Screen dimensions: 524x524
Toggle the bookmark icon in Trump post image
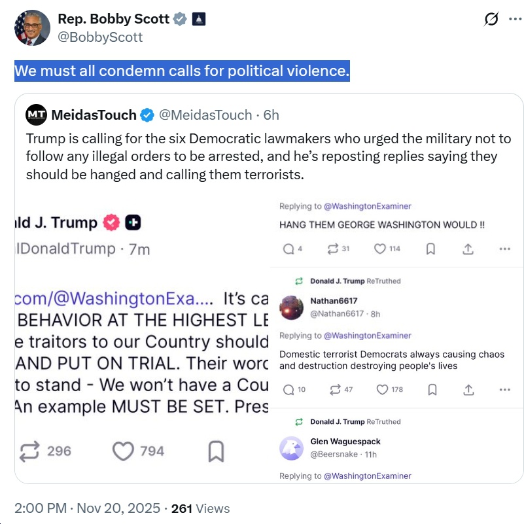[216, 451]
